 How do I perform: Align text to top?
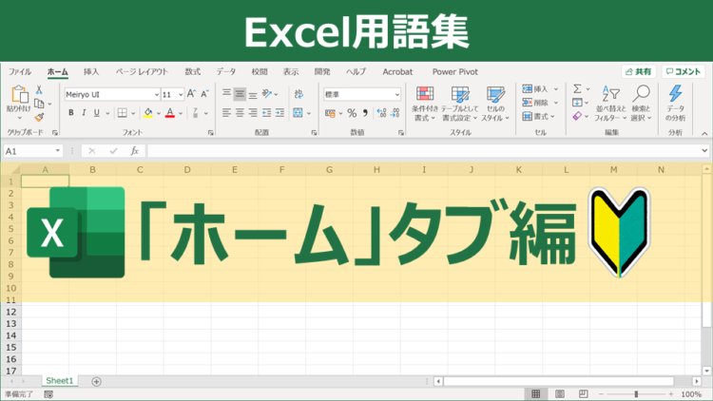(226, 93)
